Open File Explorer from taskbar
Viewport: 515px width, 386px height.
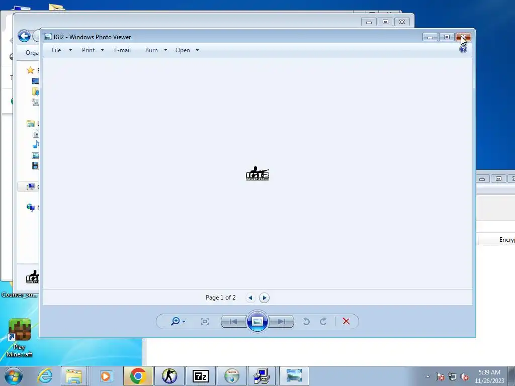(x=74, y=376)
